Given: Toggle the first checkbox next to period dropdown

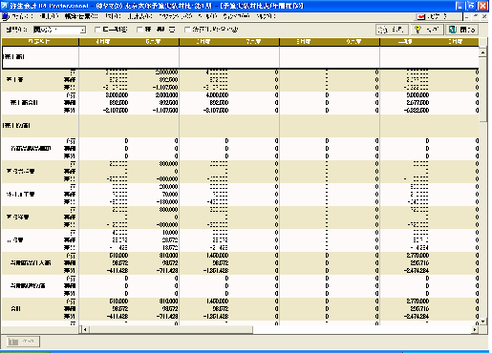Looking at the screenshot, I should click(x=97, y=30).
